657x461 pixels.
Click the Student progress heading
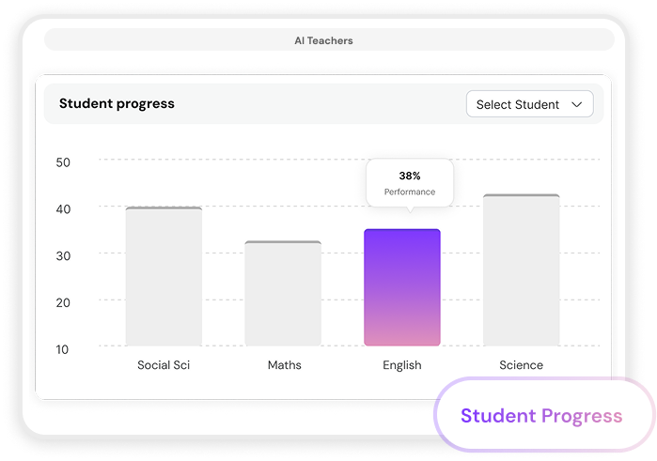click(117, 103)
